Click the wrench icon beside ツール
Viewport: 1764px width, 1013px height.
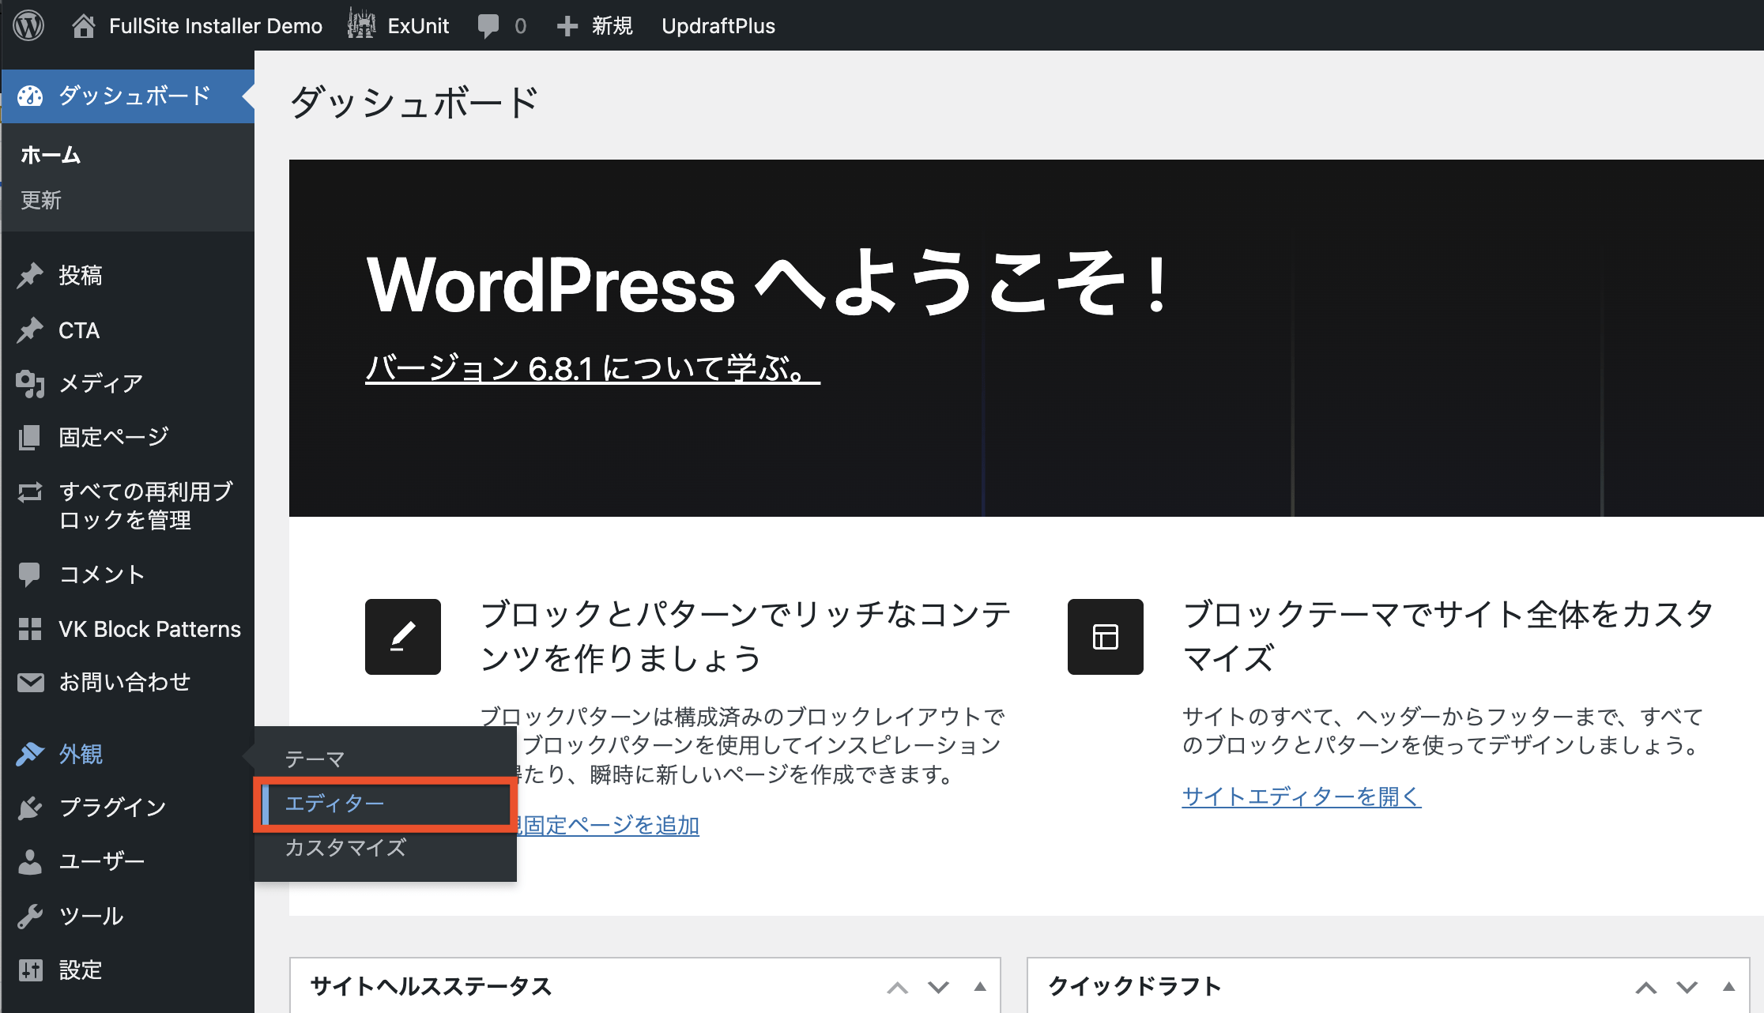[x=30, y=916]
